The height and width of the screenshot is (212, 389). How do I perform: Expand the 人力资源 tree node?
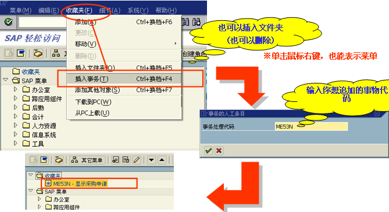[x=16, y=125]
